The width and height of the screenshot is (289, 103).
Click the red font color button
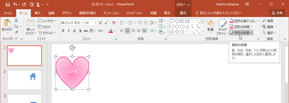click(x=111, y=31)
